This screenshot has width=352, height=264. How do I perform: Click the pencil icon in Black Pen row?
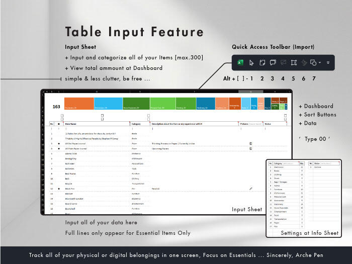click(251, 189)
